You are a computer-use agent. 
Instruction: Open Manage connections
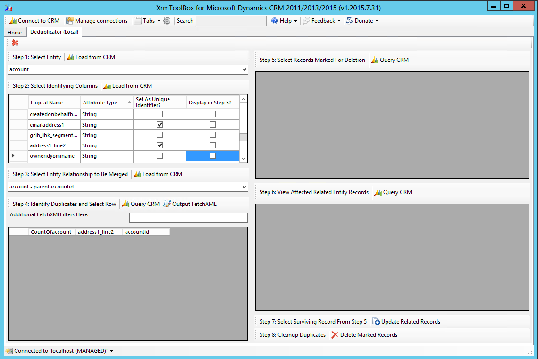pos(97,21)
